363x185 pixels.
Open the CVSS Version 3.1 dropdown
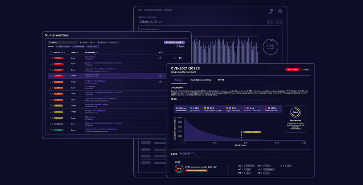click(x=187, y=154)
